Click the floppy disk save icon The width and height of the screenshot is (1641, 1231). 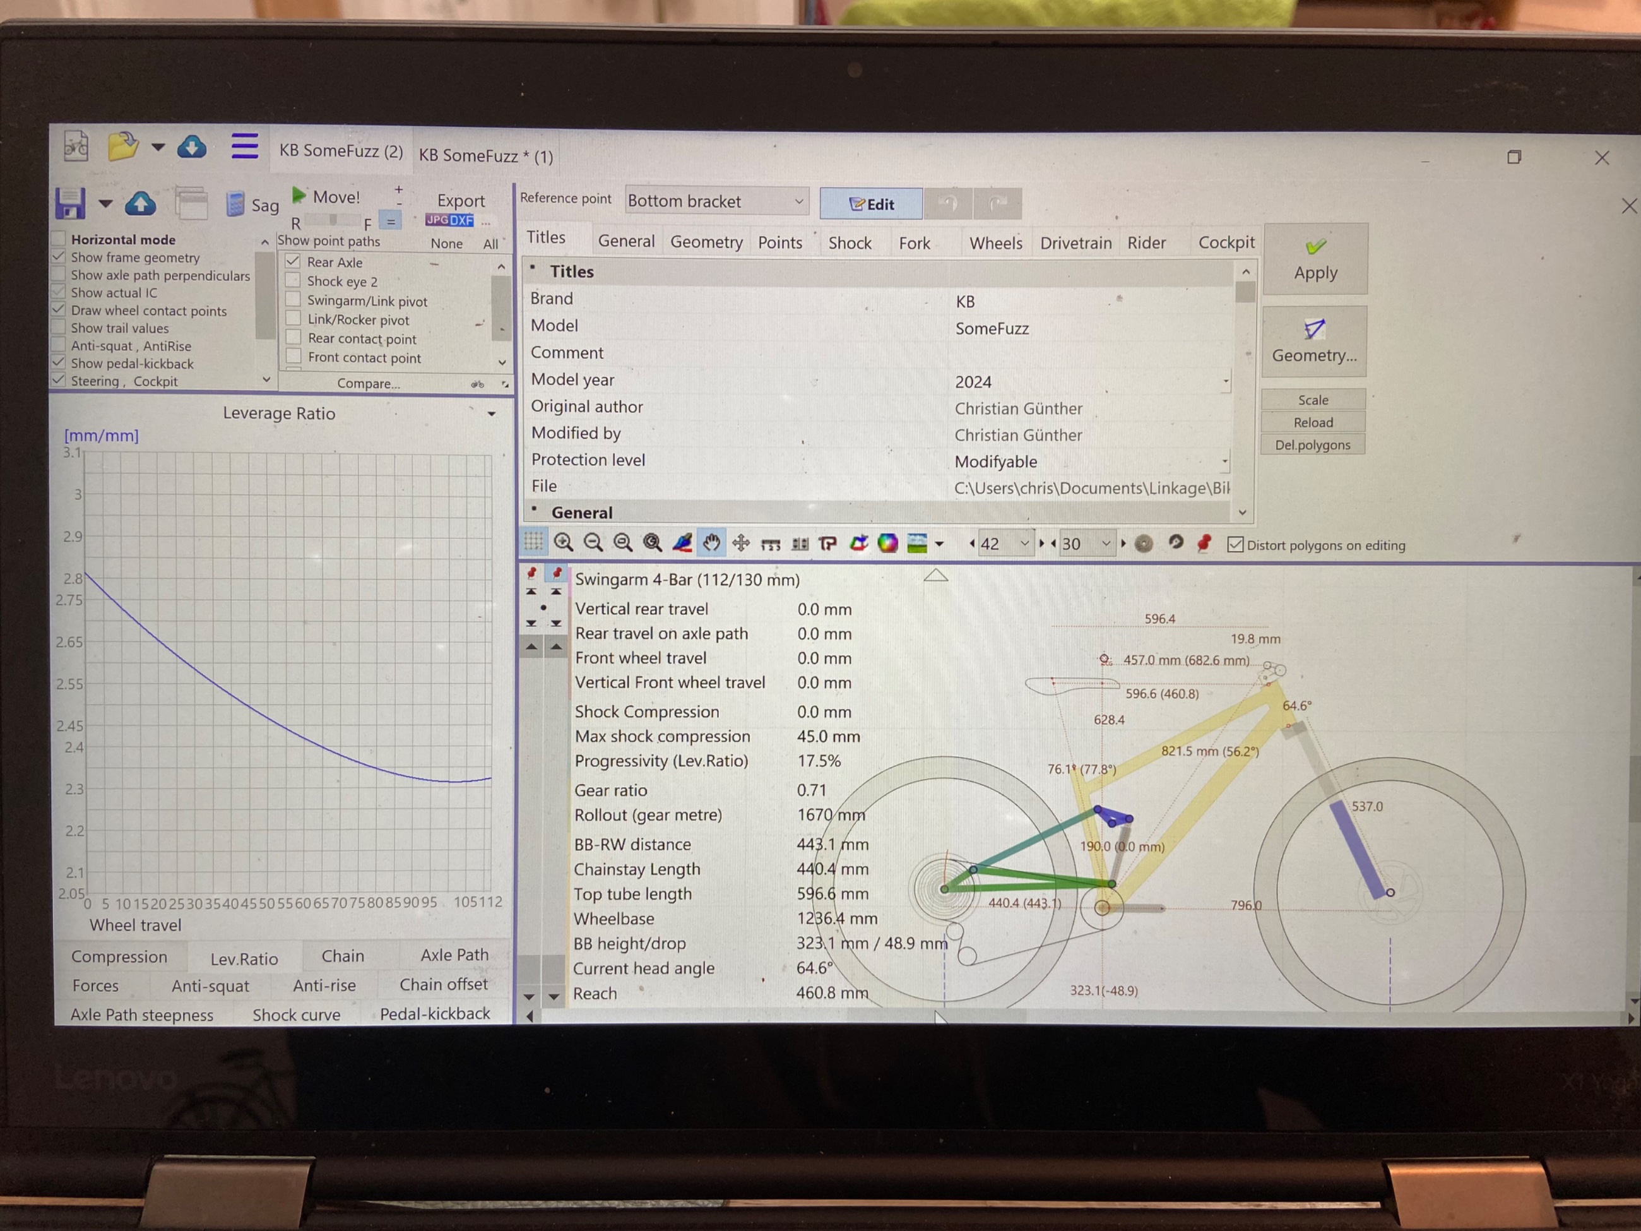71,203
